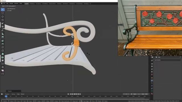Open the Object Constraints properties tab
Viewport: 182px width, 102px height.
click(152, 88)
